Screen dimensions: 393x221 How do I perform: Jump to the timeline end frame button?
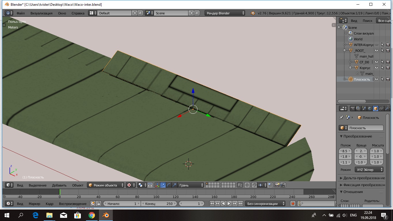click(x=241, y=203)
